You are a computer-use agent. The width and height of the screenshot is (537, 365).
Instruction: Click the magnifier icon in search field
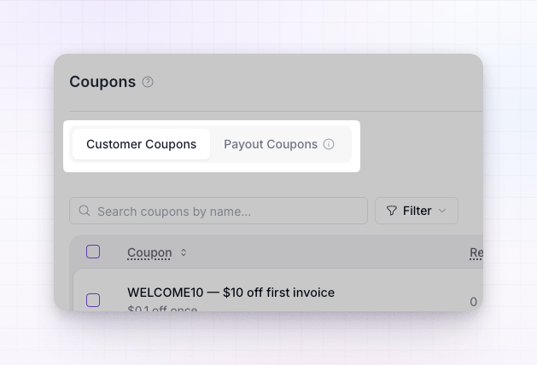[x=85, y=211]
